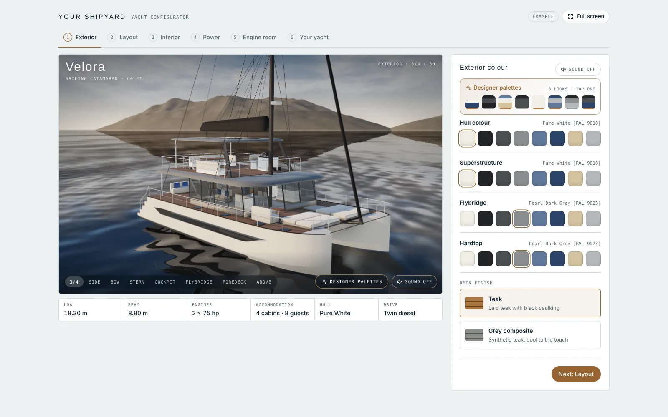This screenshot has height=417, width=668.
Task: Apply the first designer palette with navy bottom
Action: 472,102
